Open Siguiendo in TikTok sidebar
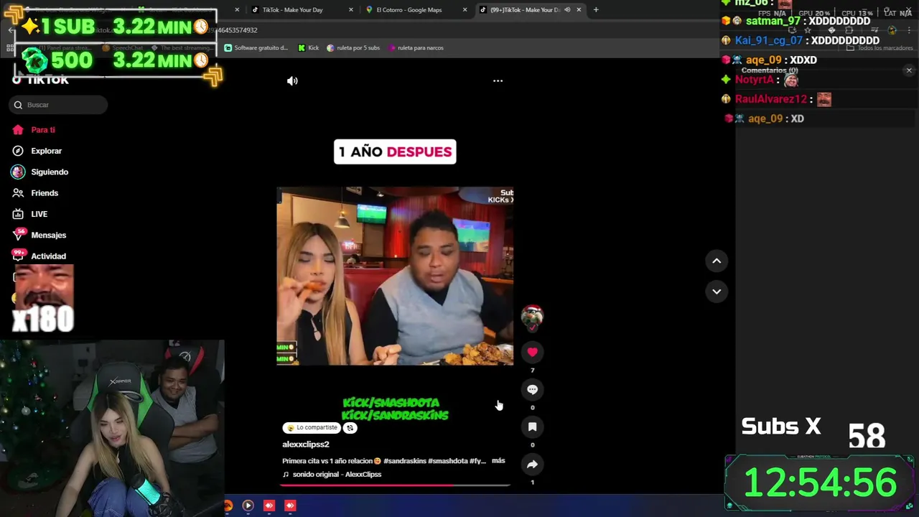Viewport: 919px width, 517px height. click(50, 172)
